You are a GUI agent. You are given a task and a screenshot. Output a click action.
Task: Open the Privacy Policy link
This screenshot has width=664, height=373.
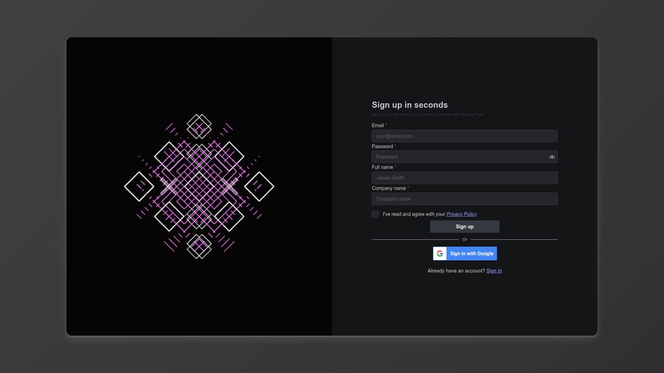462,214
